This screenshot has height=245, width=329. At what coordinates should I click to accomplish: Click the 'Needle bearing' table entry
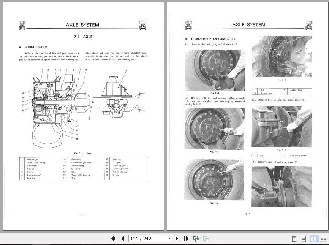120,172
